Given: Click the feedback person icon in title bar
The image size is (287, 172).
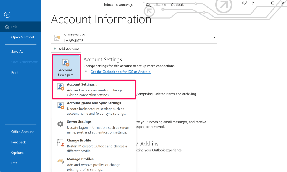Looking at the screenshot, I should pos(244,3).
